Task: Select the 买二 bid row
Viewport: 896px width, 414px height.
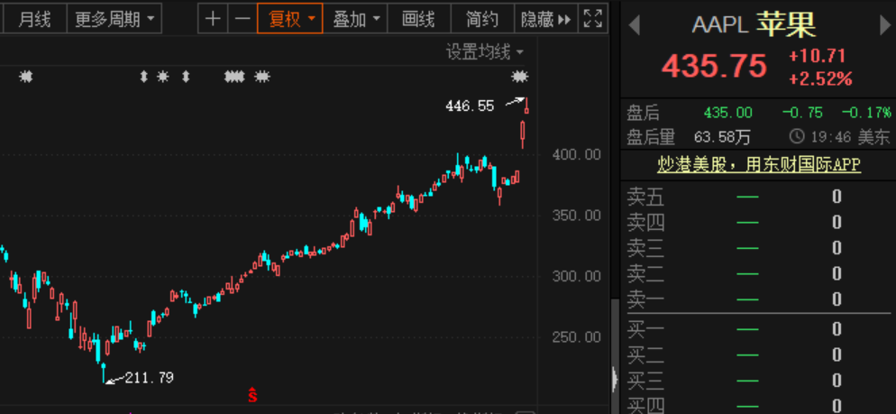Action: pyautogui.click(x=759, y=354)
